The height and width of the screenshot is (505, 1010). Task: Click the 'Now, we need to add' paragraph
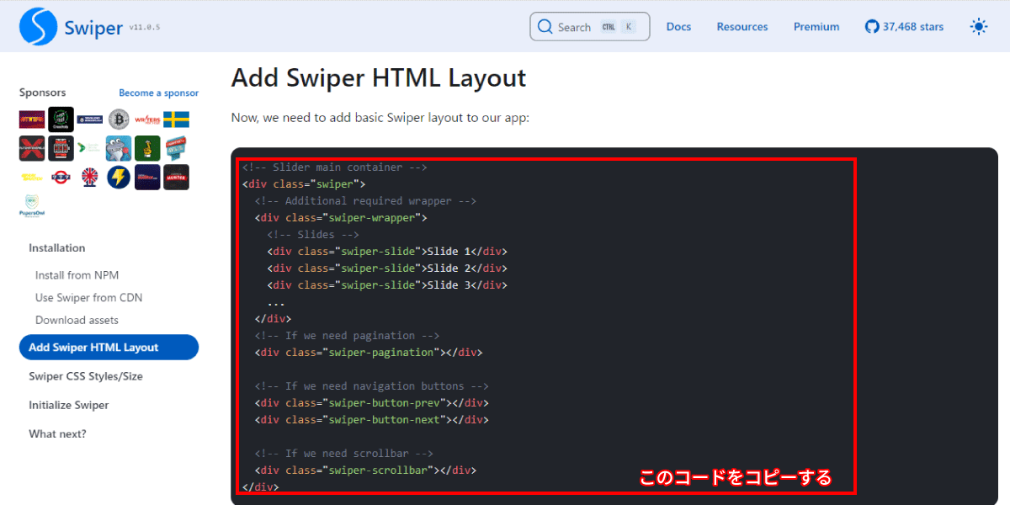(x=380, y=118)
